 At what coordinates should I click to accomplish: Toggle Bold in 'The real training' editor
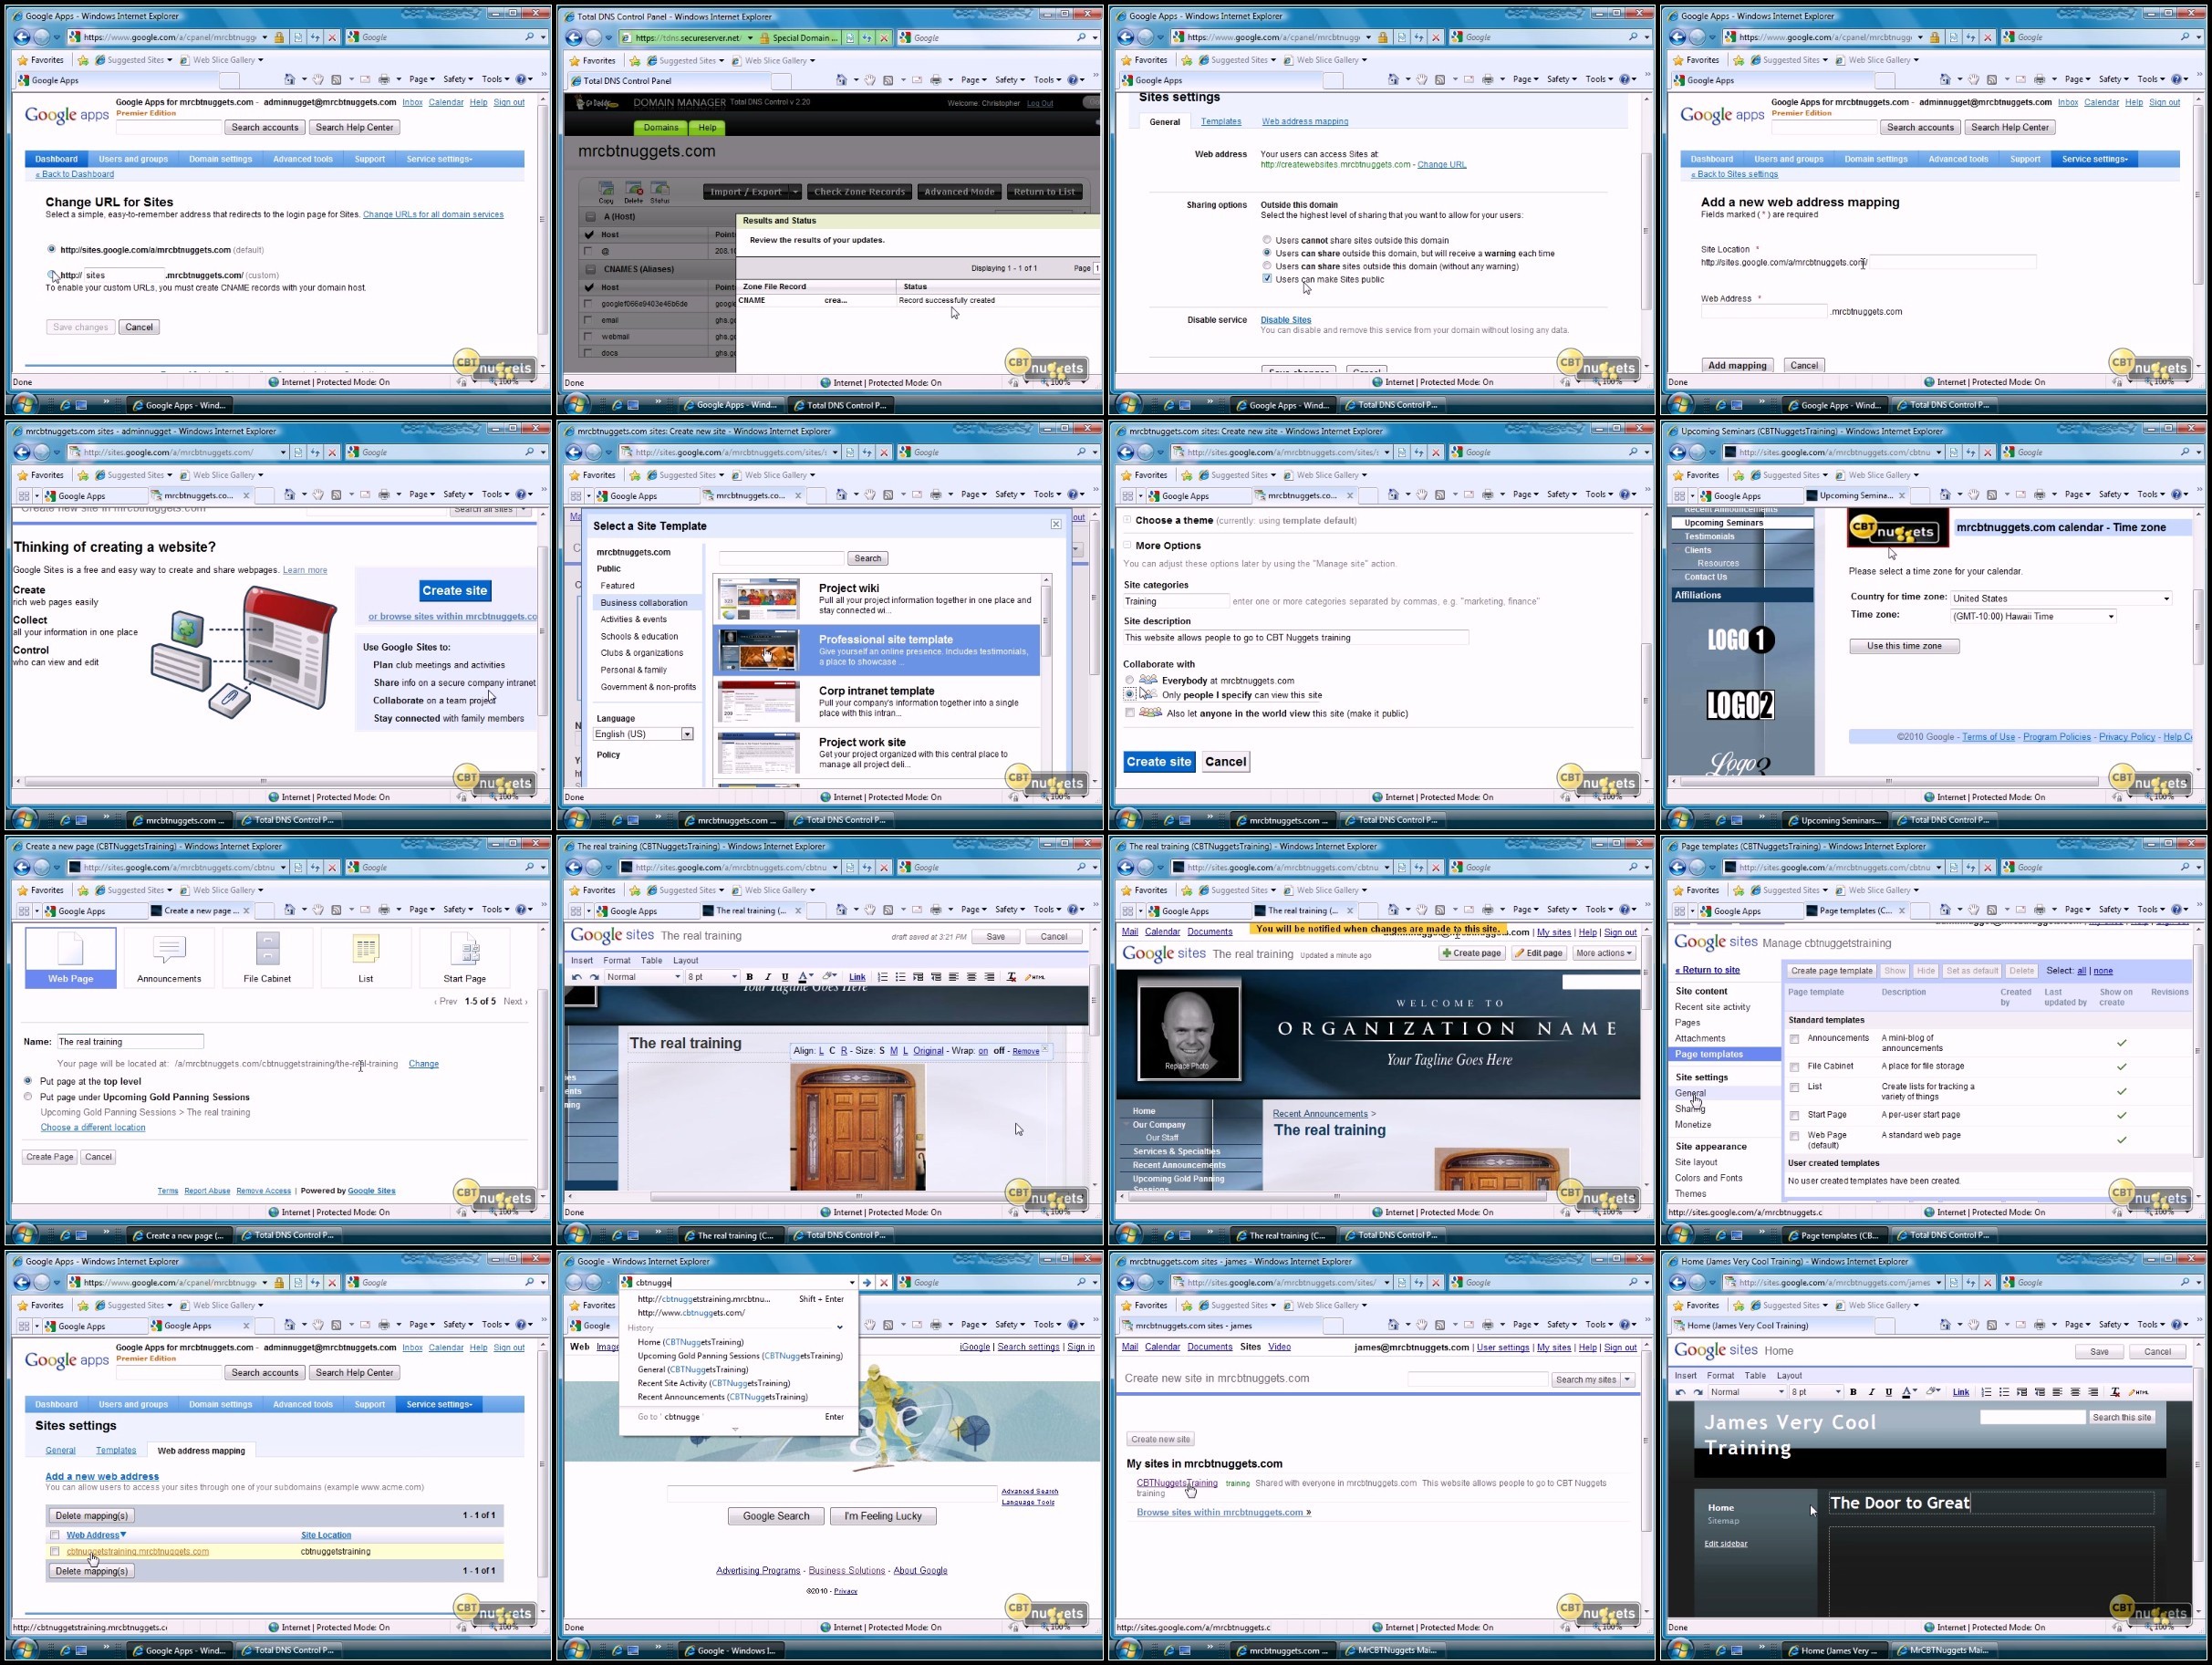tap(750, 977)
